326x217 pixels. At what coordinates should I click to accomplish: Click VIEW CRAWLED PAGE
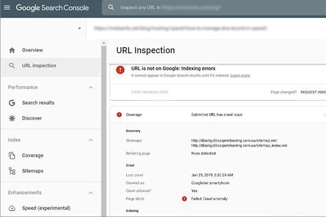150,92
